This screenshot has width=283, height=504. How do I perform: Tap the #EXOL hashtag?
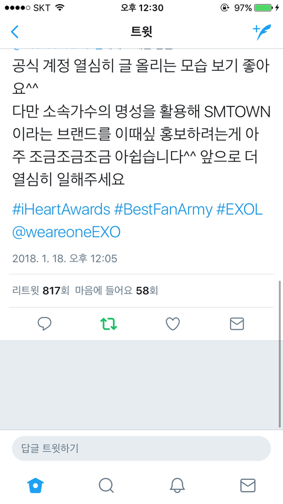[x=239, y=210]
